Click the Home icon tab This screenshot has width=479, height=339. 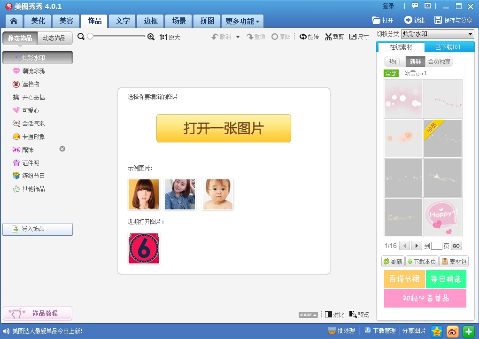(14, 21)
